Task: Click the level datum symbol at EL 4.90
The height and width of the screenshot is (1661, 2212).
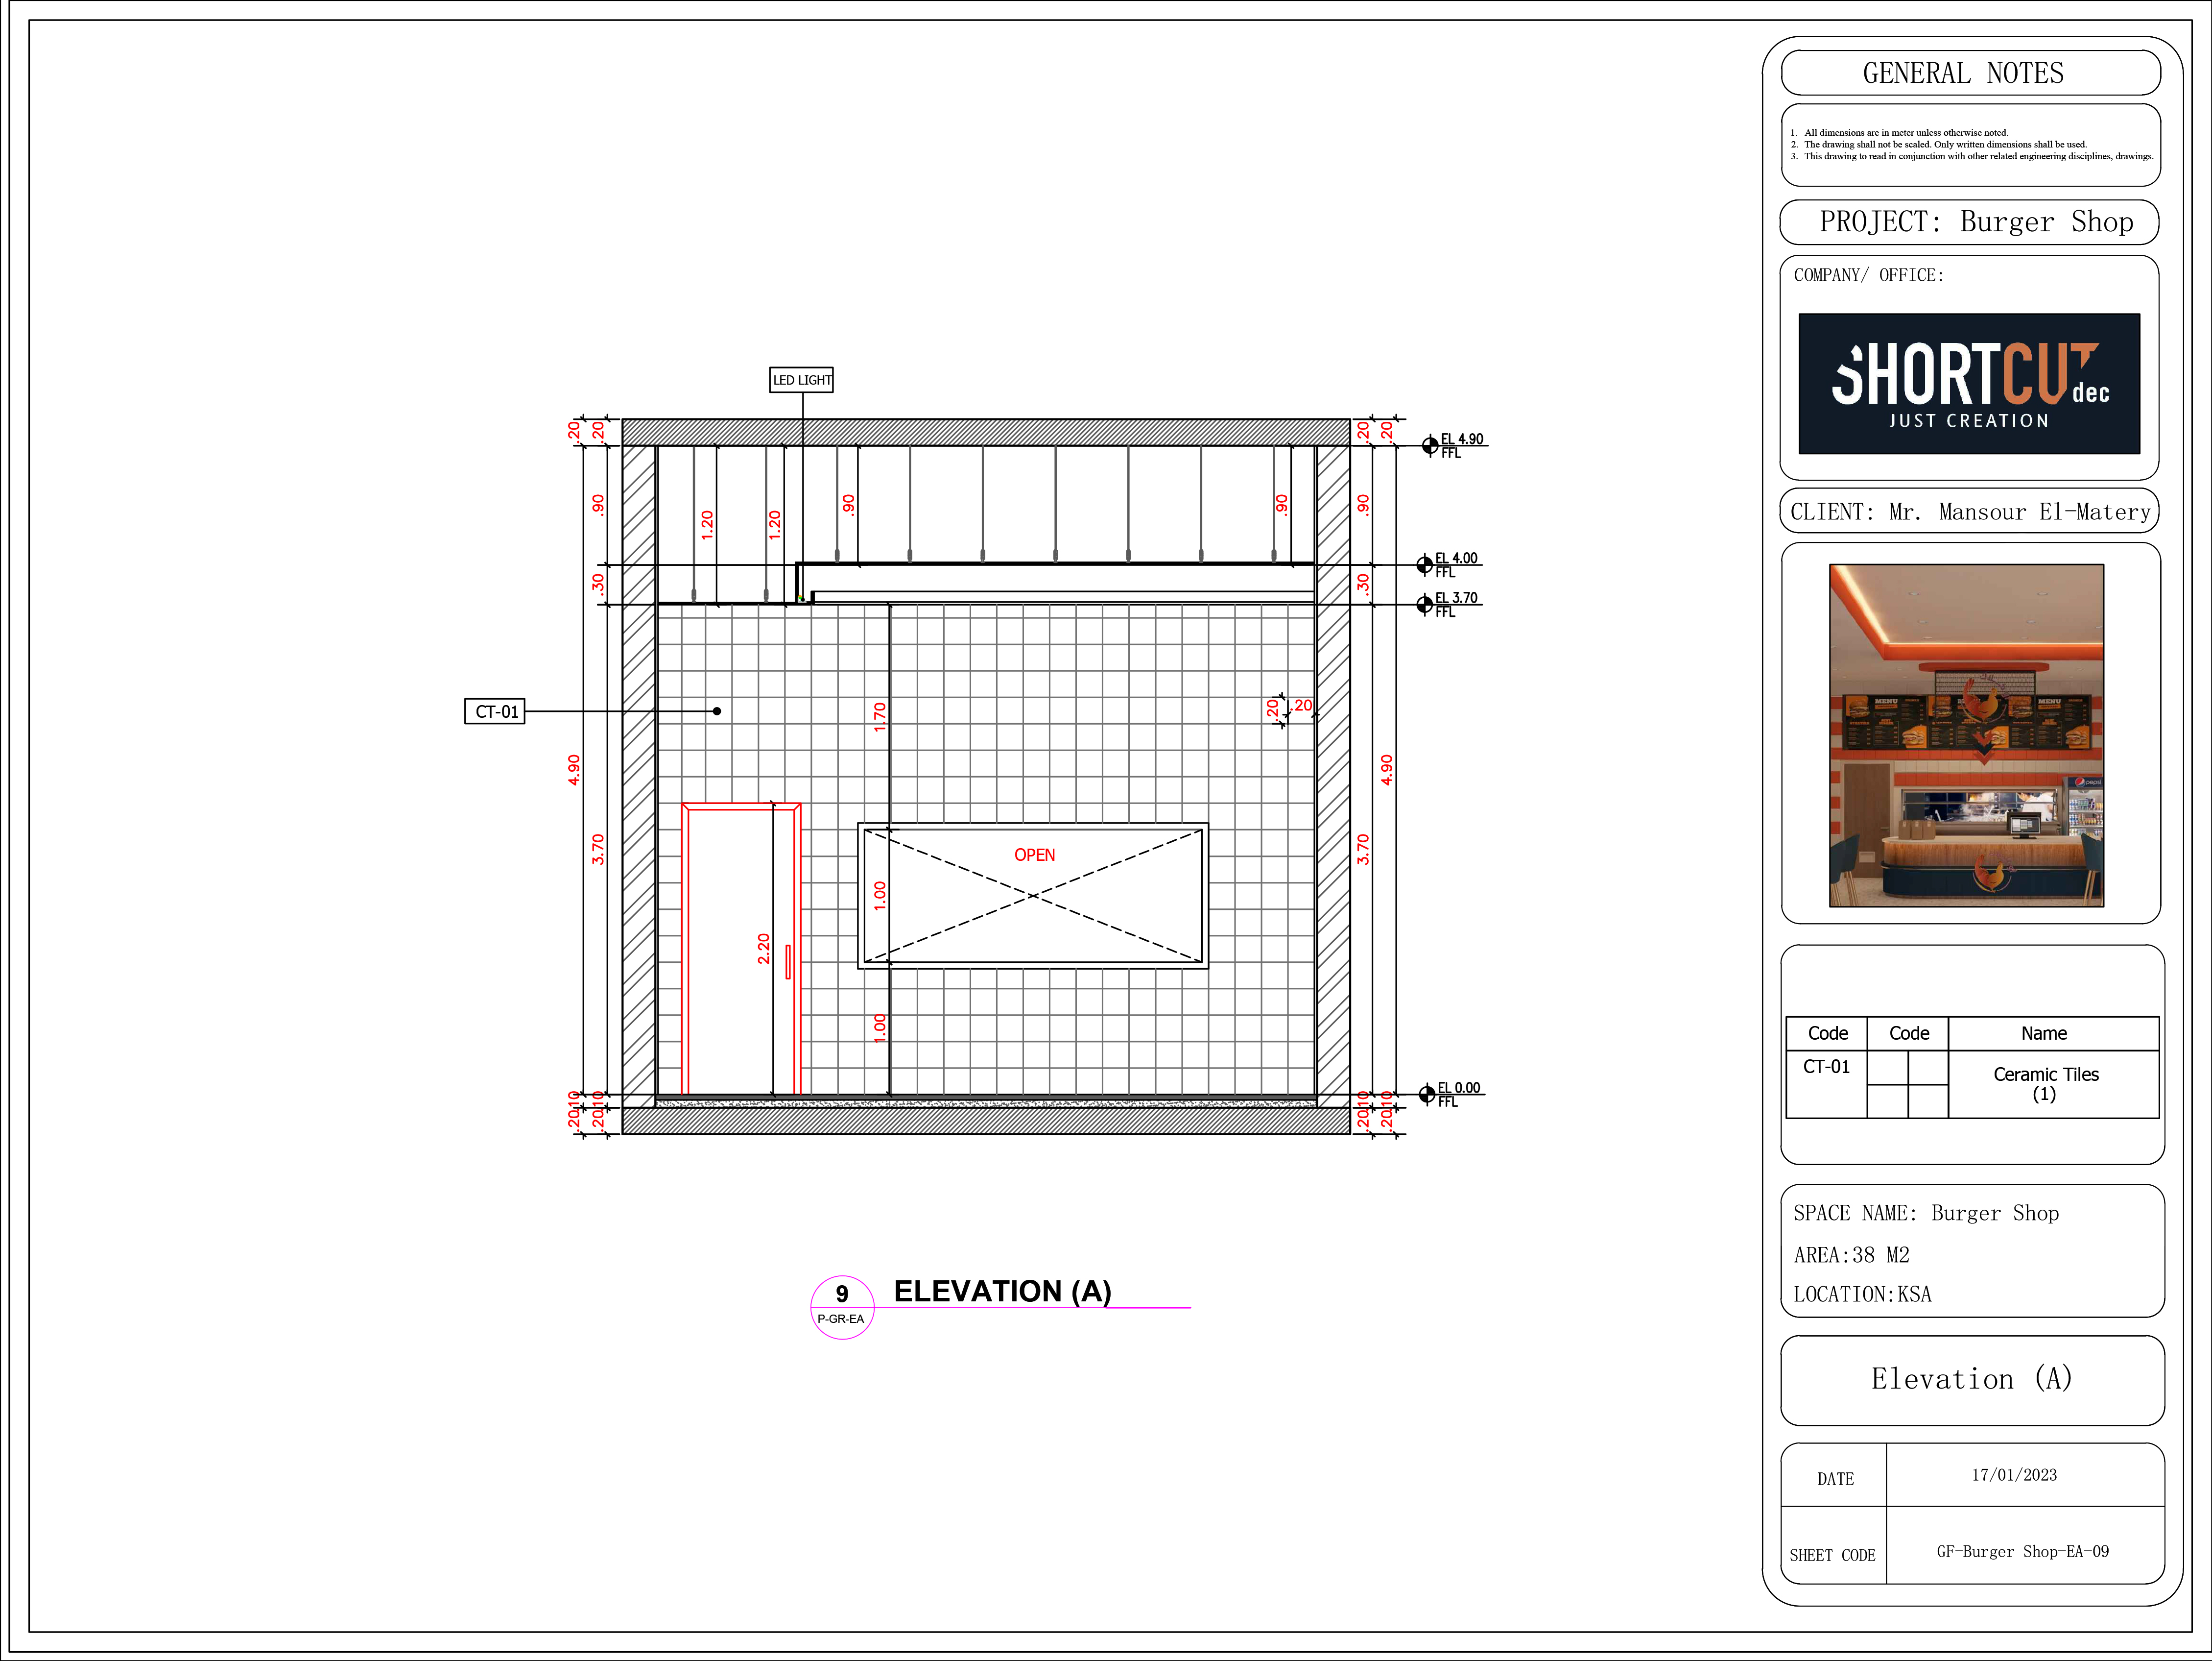Action: (x=1430, y=445)
